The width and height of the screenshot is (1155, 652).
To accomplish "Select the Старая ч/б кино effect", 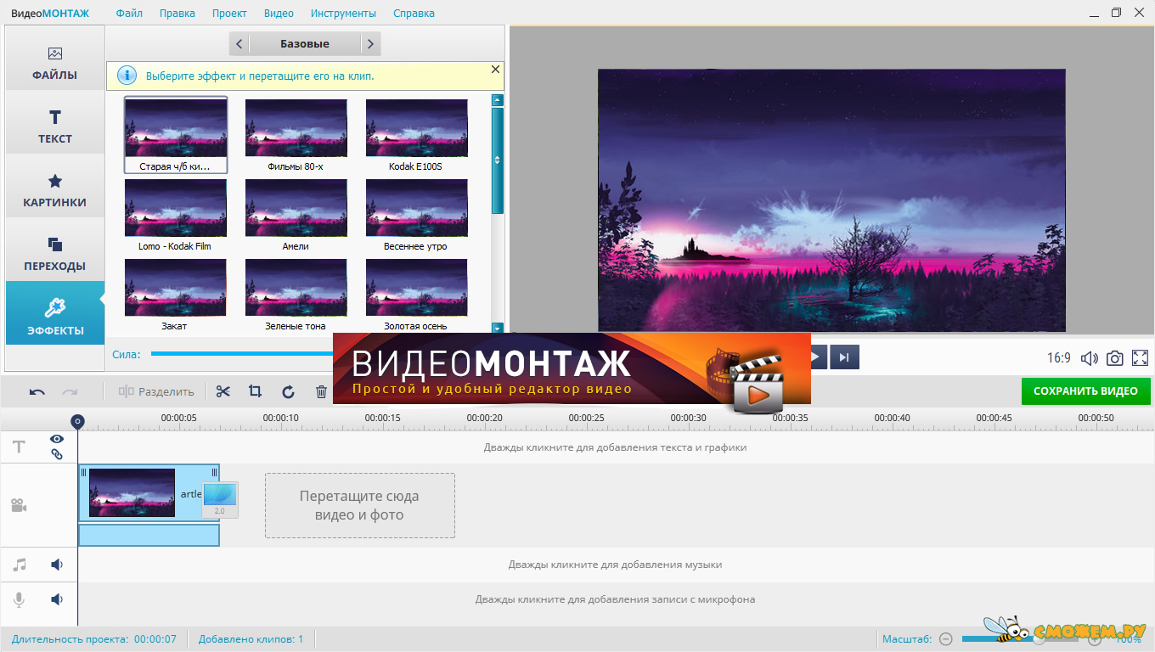I will point(176,135).
